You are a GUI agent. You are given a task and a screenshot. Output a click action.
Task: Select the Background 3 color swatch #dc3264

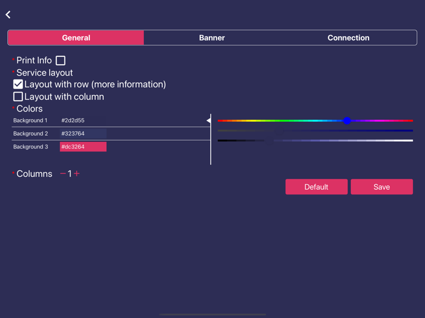[83, 147]
